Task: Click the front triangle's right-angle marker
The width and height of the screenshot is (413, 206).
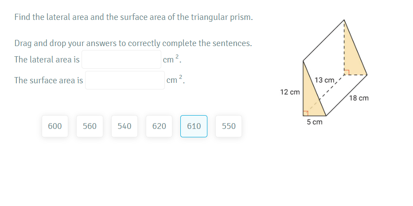Action: [305, 114]
